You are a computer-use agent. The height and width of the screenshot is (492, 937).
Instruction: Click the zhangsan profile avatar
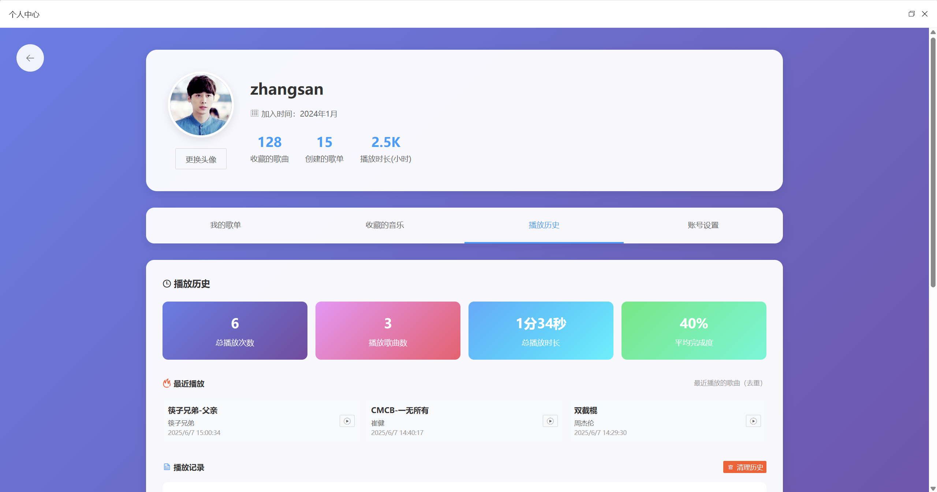201,105
